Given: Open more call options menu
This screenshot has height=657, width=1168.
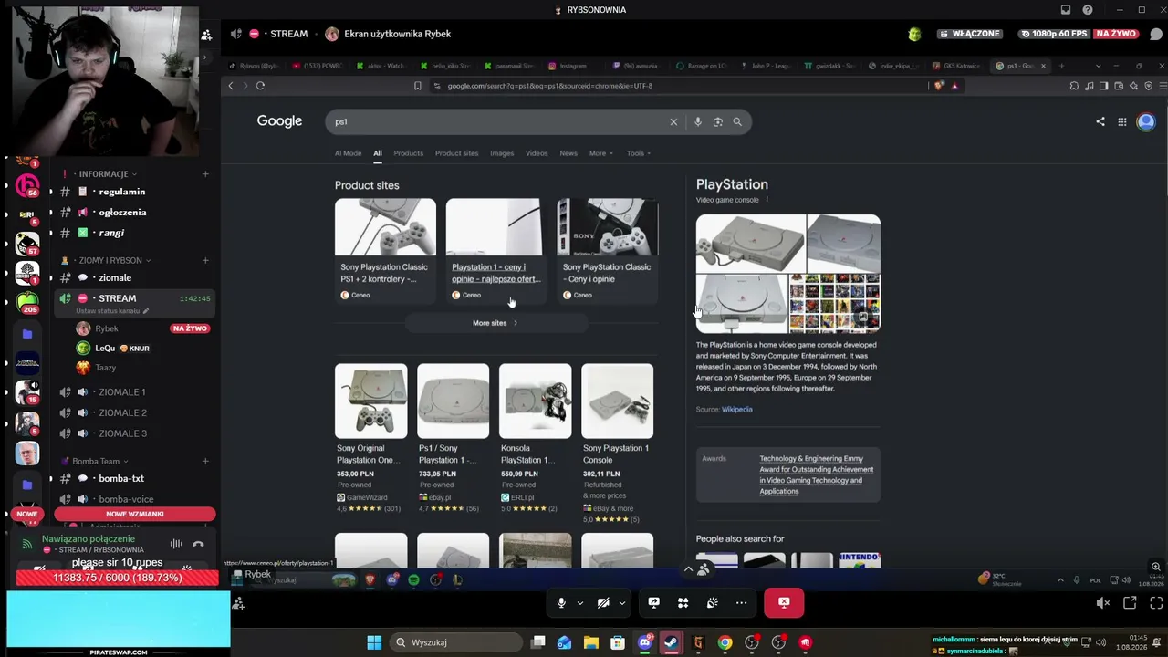Looking at the screenshot, I should click(x=741, y=602).
